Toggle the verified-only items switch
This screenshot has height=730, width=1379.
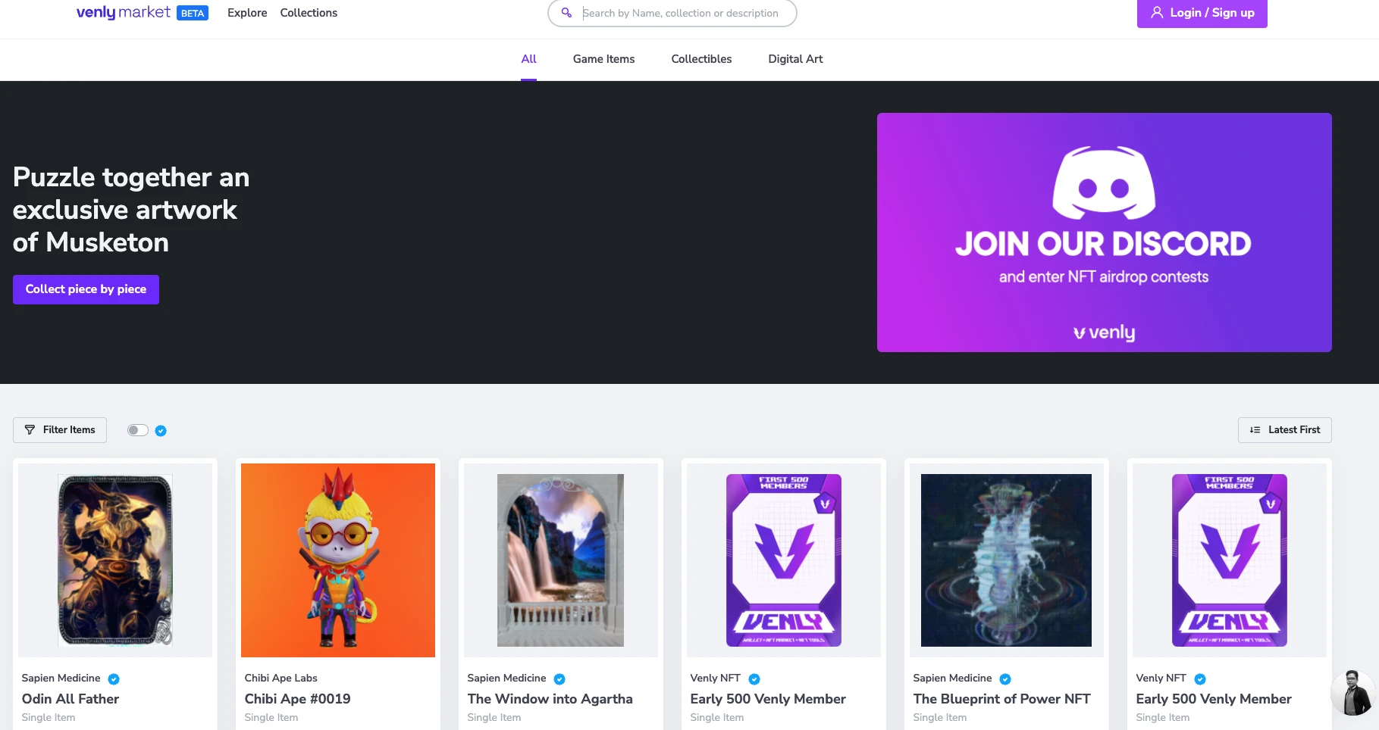(x=137, y=431)
